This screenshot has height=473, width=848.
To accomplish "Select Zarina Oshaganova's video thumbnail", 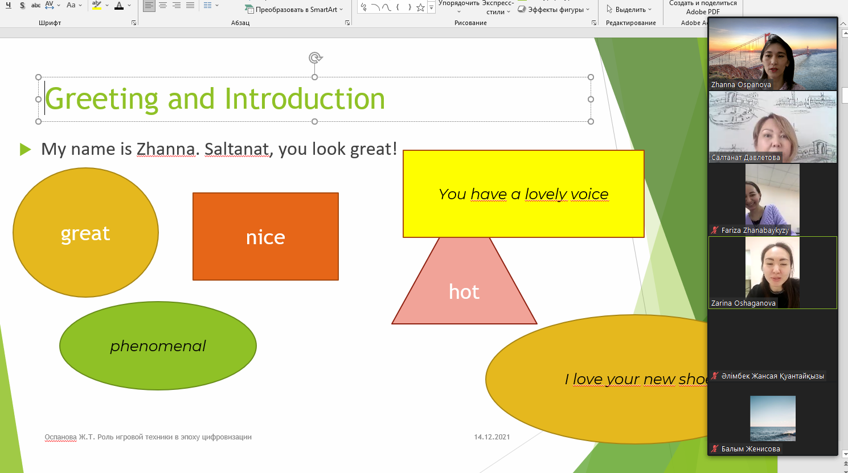I will point(772,273).
